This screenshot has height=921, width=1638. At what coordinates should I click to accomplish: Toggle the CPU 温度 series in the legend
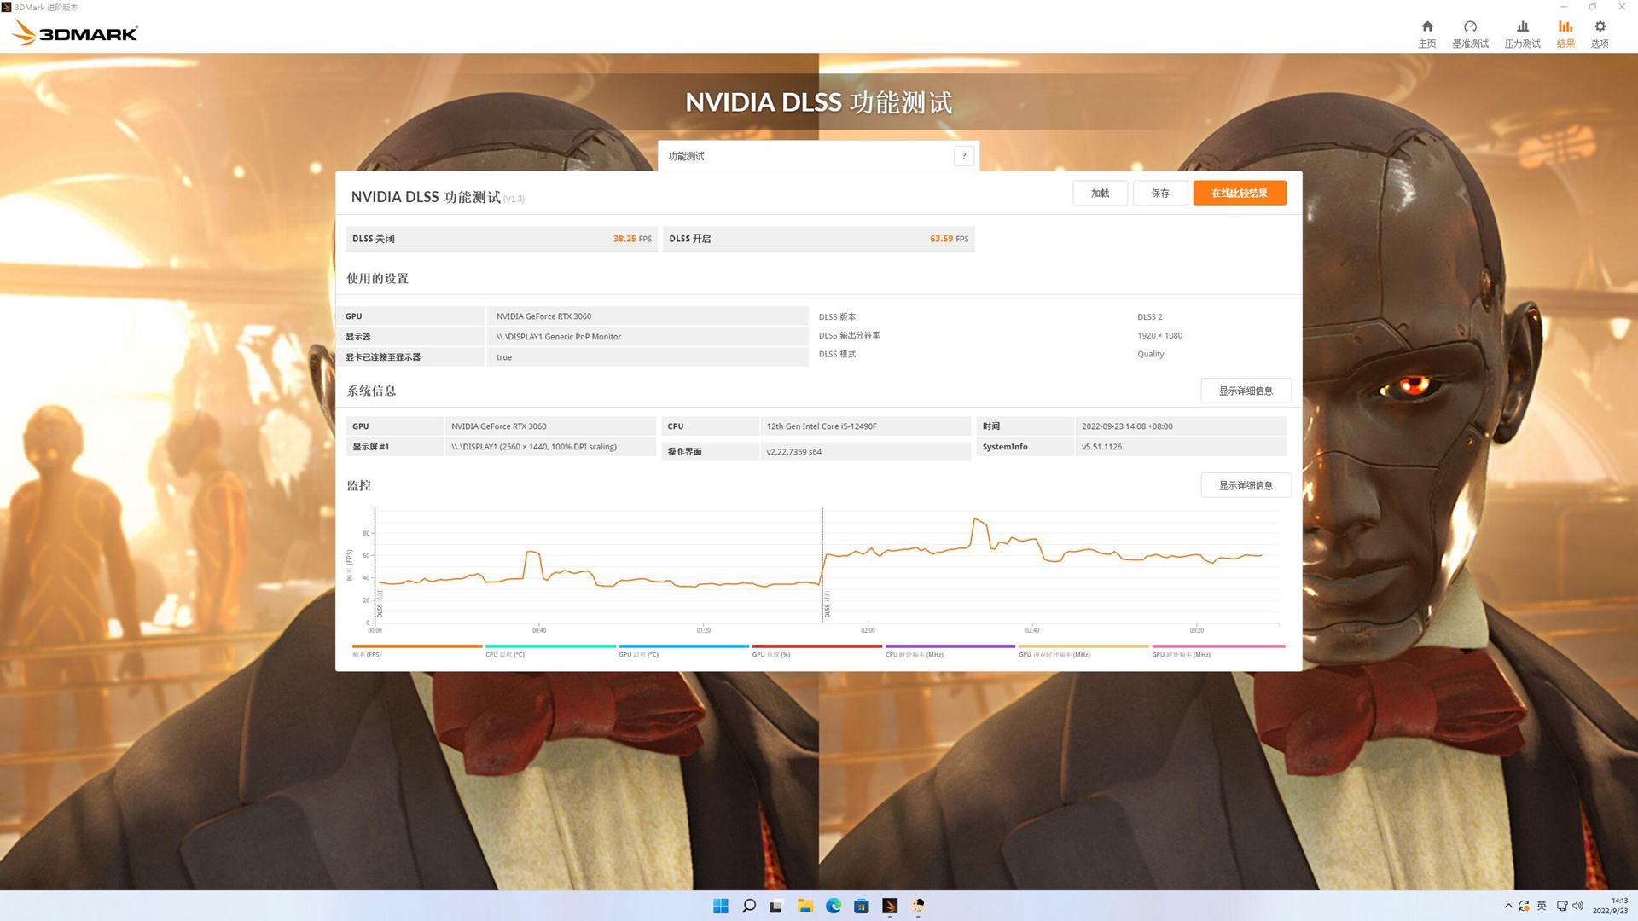click(x=505, y=654)
